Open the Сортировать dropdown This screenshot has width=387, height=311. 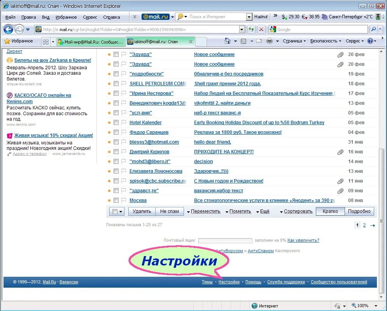tap(296, 211)
